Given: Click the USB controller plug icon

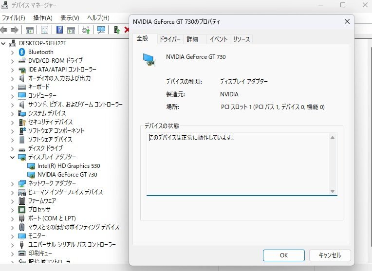Looking at the screenshot, I should 22,244.
